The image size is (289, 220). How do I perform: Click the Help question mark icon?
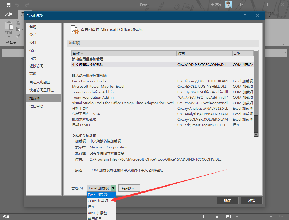245,16
